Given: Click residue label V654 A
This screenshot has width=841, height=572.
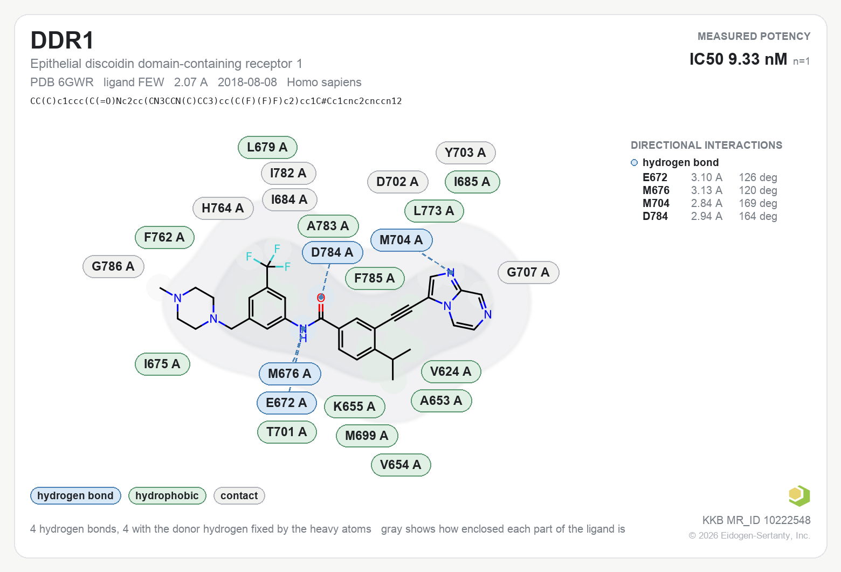Looking at the screenshot, I should 401,465.
